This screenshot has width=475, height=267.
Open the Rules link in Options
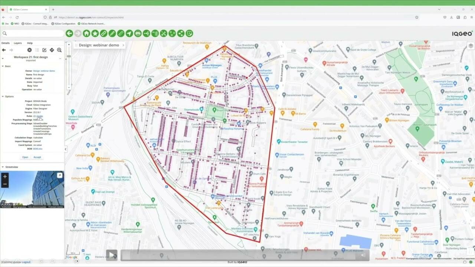[x=38, y=116]
